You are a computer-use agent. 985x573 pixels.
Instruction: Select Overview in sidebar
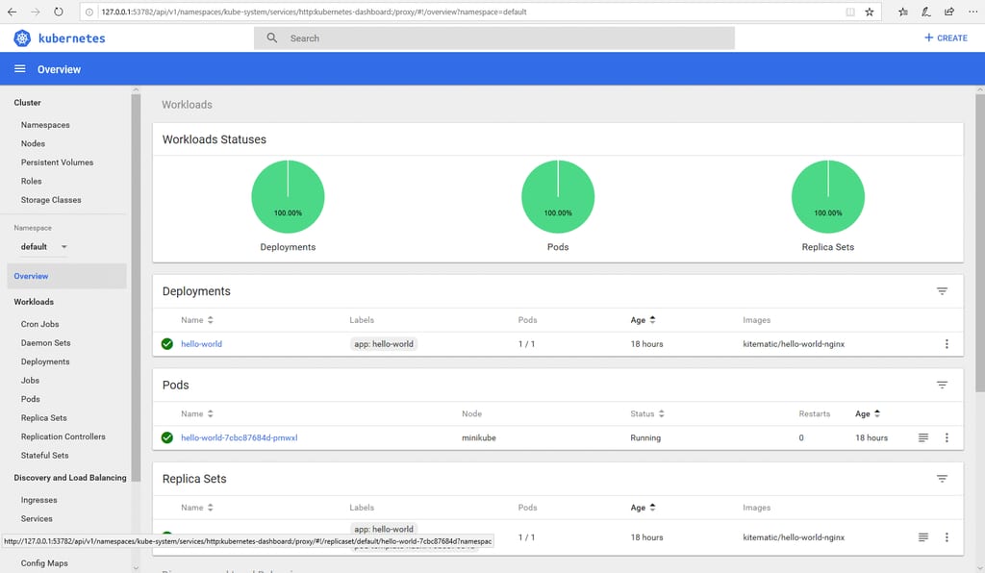click(66, 276)
